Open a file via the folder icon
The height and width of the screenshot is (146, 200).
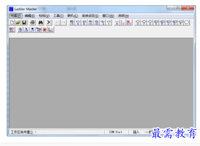pyautogui.click(x=18, y=22)
